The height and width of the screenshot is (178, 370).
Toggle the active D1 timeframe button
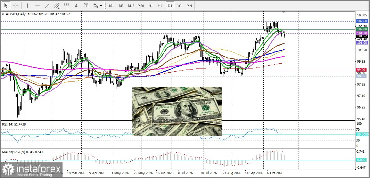170,6
